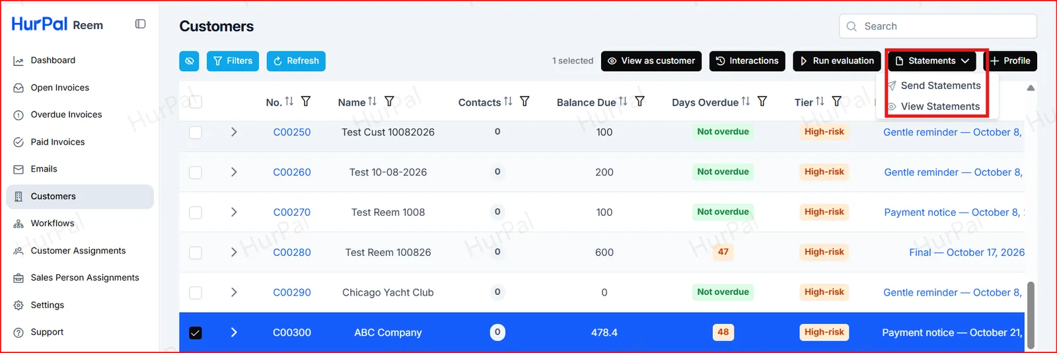Click the table vertical scrollbar thumb
This screenshot has width=1057, height=353.
click(1031, 315)
